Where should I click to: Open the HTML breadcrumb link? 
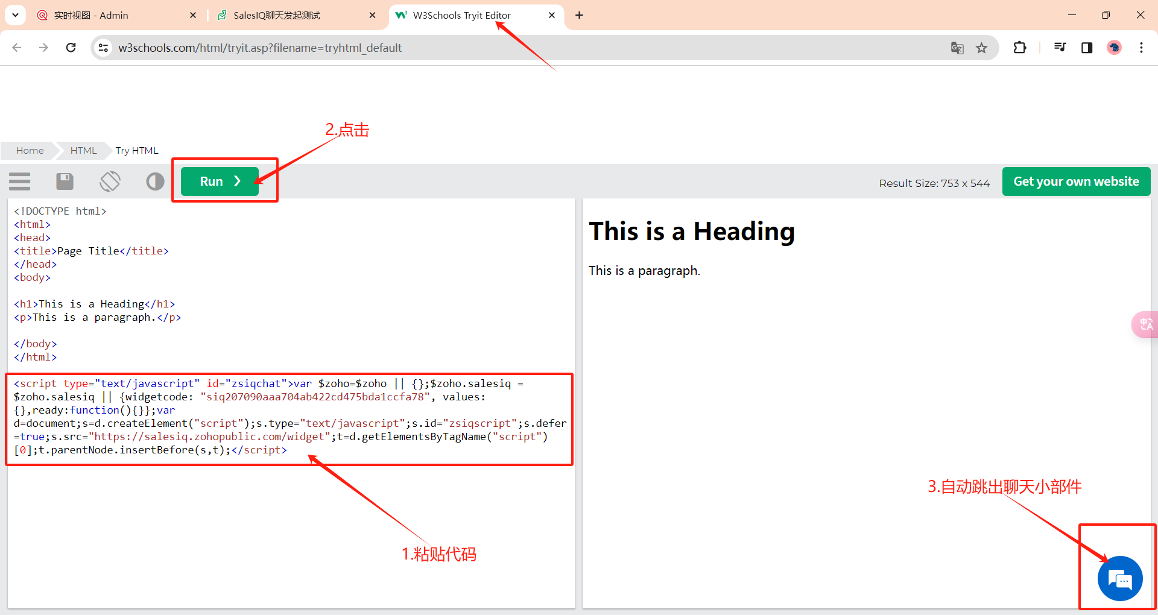(83, 151)
